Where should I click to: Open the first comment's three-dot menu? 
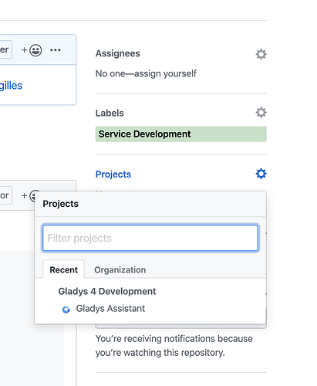(56, 50)
